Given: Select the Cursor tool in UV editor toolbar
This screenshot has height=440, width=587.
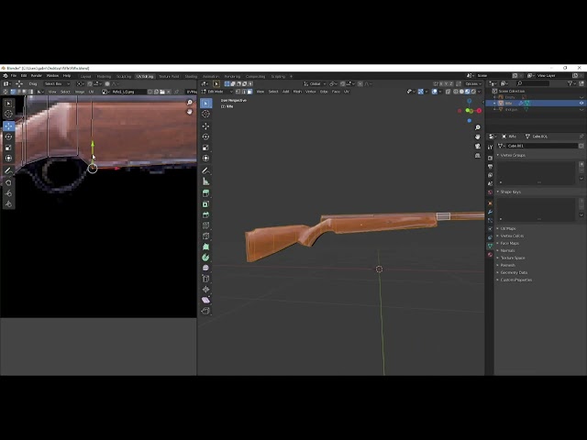Looking at the screenshot, I should (8, 114).
